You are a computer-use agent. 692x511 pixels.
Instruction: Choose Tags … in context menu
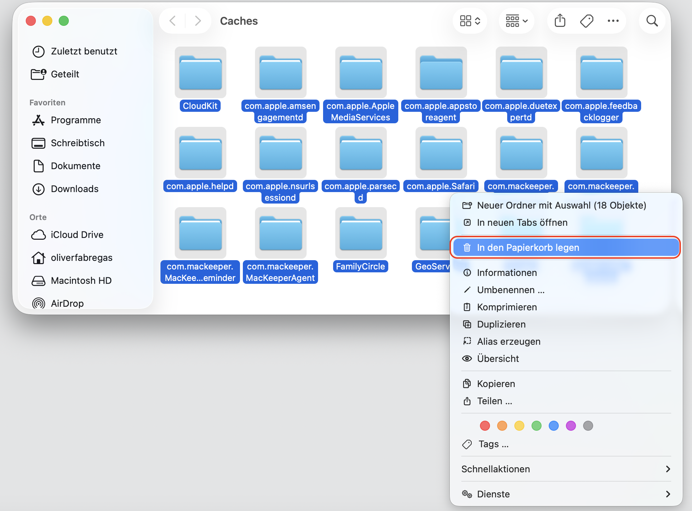point(566,444)
